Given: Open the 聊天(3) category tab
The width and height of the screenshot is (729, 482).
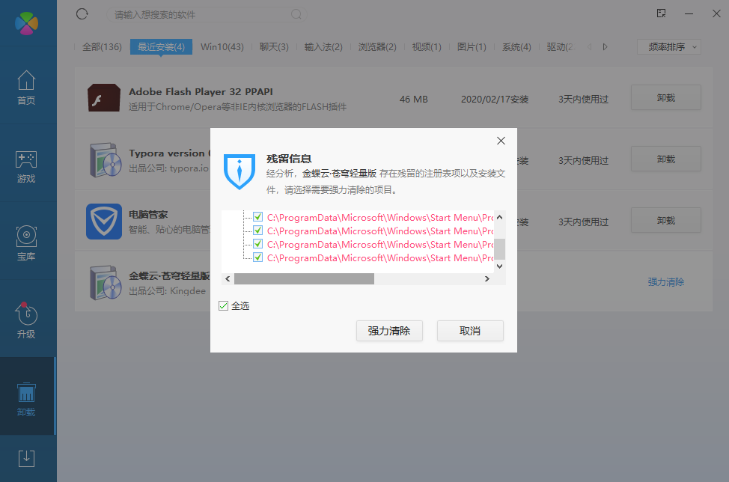Looking at the screenshot, I should coord(274,47).
